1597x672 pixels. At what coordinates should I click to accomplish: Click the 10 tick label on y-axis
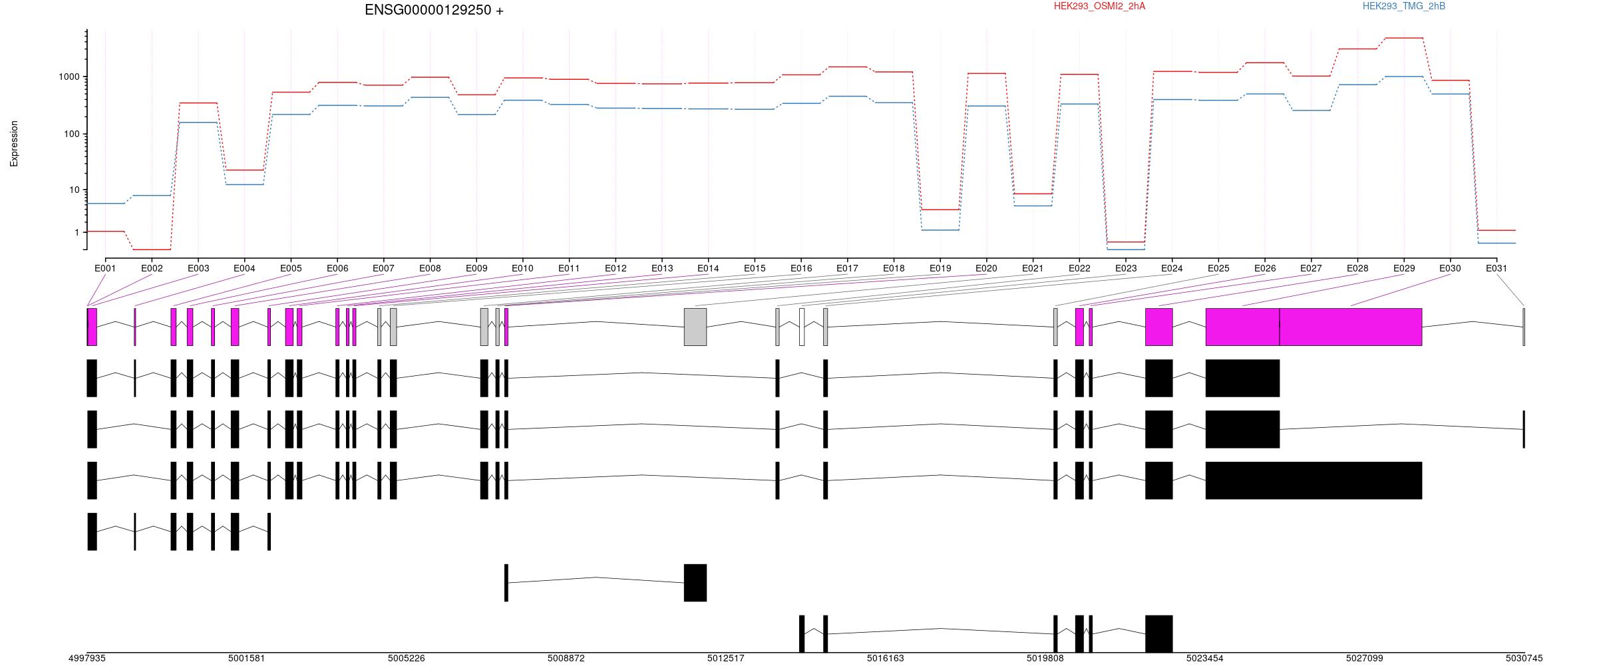(x=75, y=190)
